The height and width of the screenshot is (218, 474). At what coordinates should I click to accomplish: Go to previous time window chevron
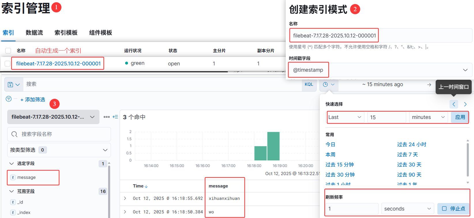point(454,104)
